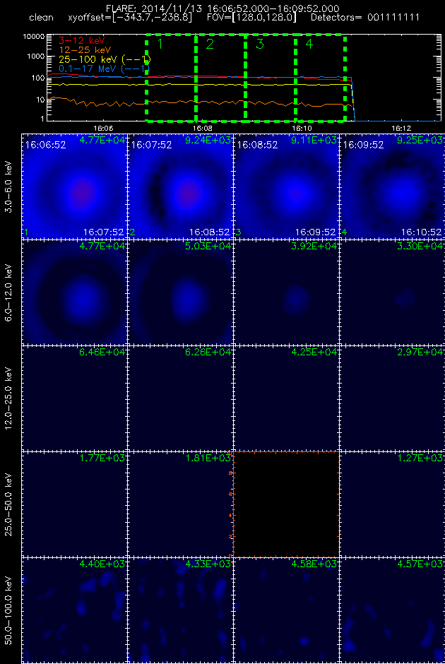Choose the 25-50 keV image labeled 1.77E+03
445x664 pixels.
click(74, 504)
